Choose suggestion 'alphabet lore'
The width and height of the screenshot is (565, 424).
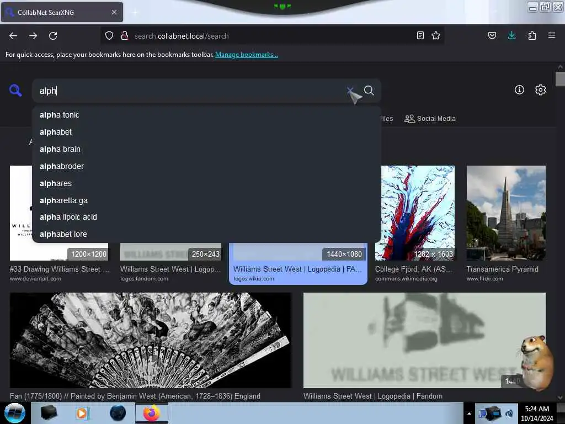point(206,234)
